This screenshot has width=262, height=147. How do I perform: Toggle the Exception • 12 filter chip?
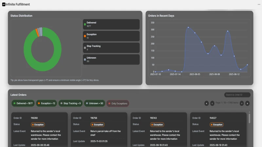tap(47, 103)
